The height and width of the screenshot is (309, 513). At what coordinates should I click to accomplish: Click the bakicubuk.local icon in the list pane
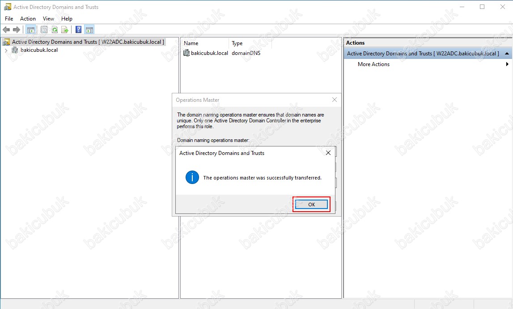(x=187, y=53)
